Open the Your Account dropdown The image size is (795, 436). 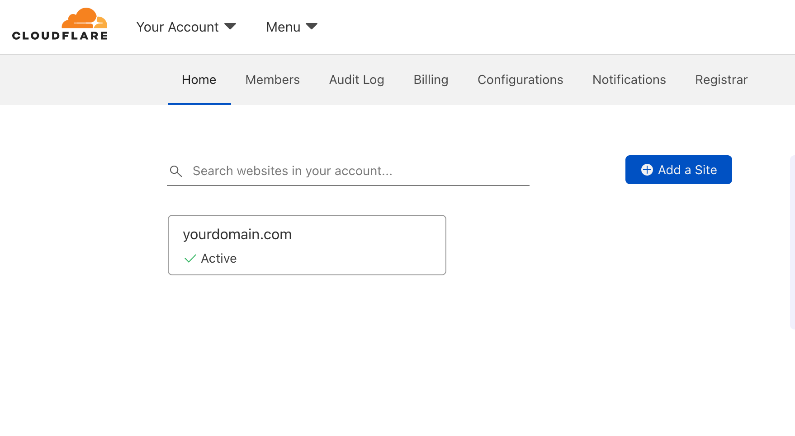click(178, 27)
